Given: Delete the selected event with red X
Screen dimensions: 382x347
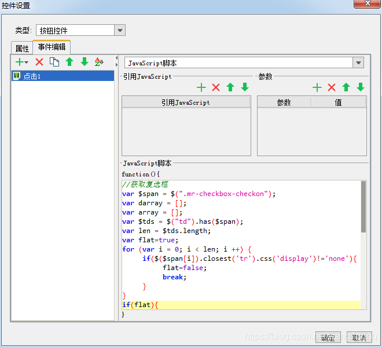Looking at the screenshot, I should 39,62.
